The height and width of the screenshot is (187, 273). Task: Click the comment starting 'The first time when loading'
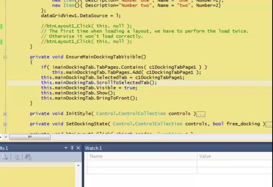(x=144, y=31)
